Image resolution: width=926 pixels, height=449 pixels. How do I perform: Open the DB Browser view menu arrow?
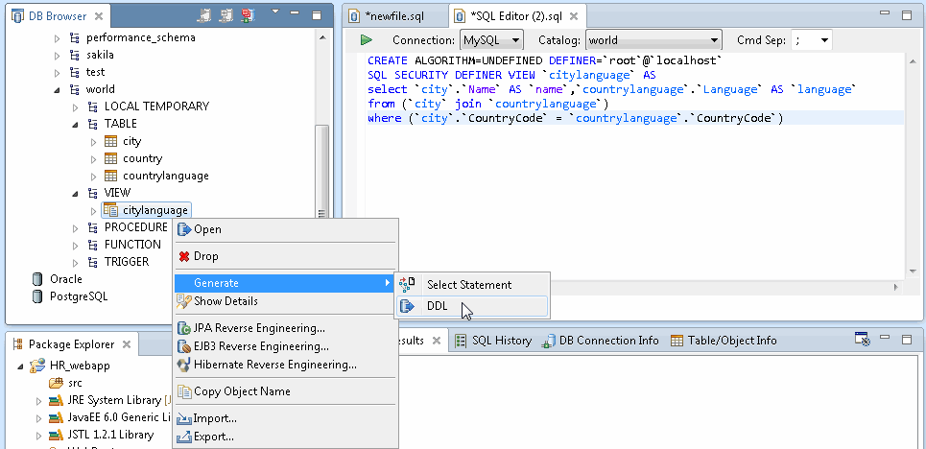click(275, 13)
